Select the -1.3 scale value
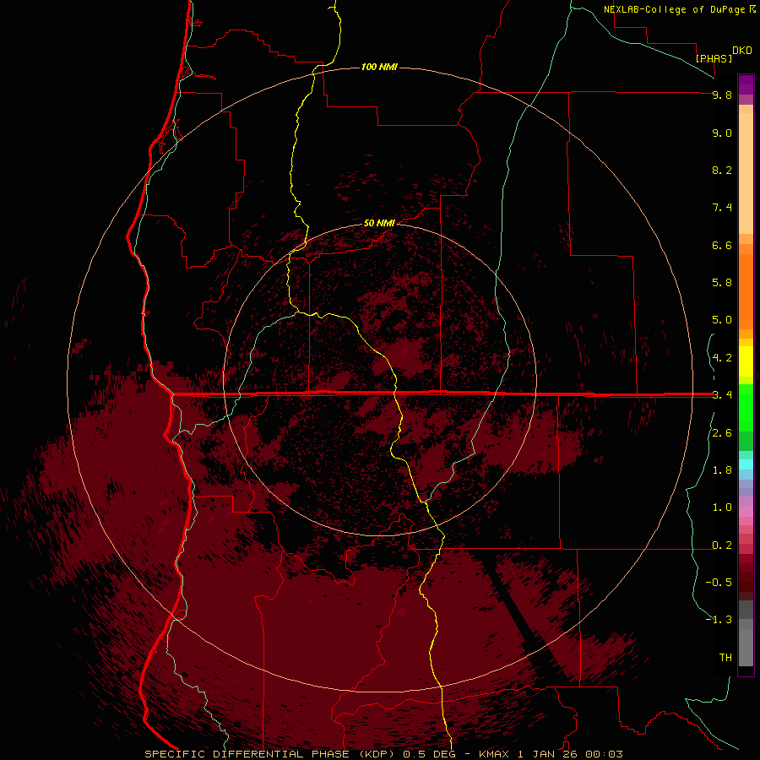 719,620
